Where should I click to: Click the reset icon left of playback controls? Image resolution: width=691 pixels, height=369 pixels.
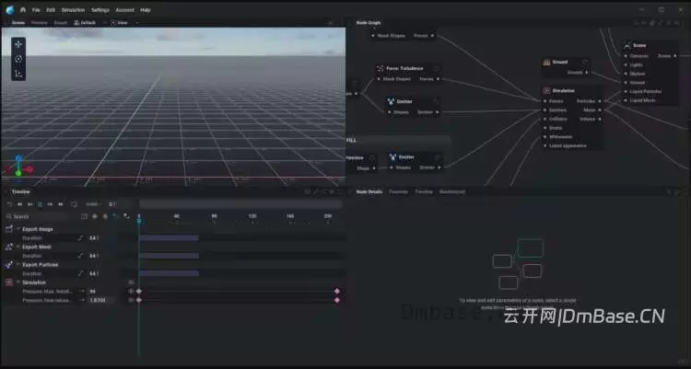(10, 204)
